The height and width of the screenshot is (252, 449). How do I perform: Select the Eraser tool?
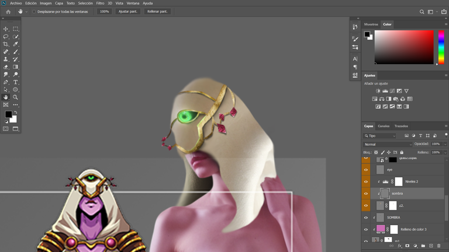pyautogui.click(x=6, y=67)
